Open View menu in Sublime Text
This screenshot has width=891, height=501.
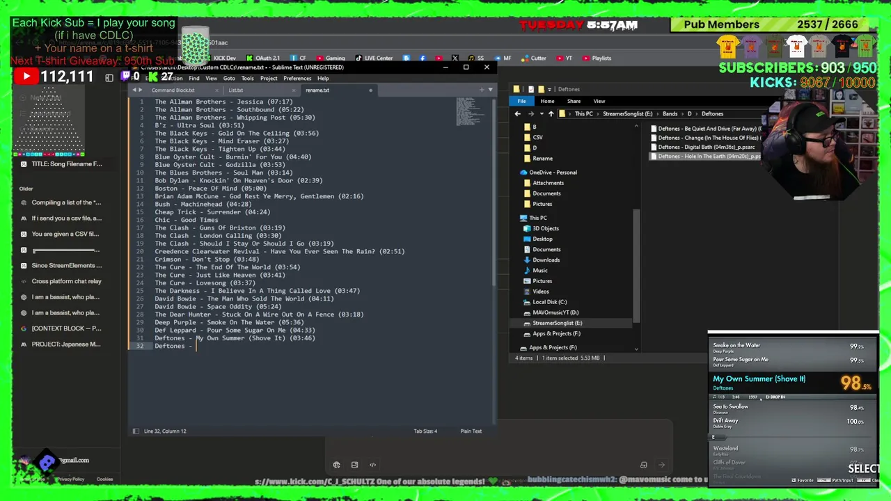(x=211, y=79)
